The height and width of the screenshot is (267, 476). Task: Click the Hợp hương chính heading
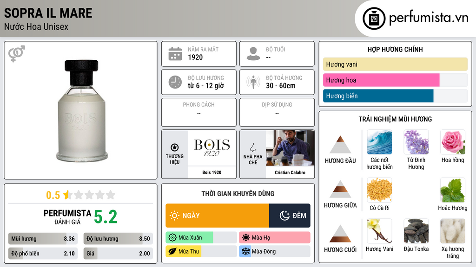(x=395, y=49)
